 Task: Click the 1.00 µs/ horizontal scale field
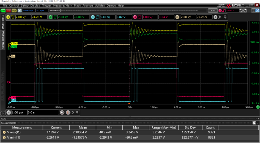[19, 113]
